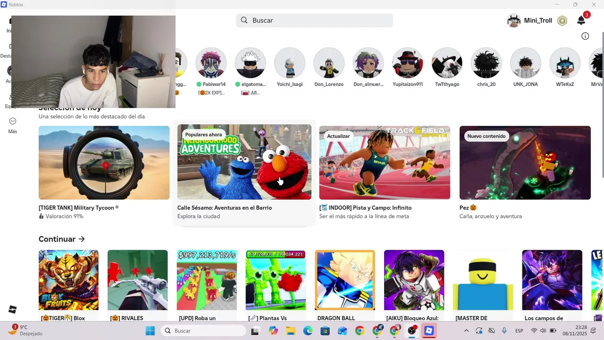Open Los campos de game tile
The height and width of the screenshot is (340, 604).
click(x=552, y=280)
